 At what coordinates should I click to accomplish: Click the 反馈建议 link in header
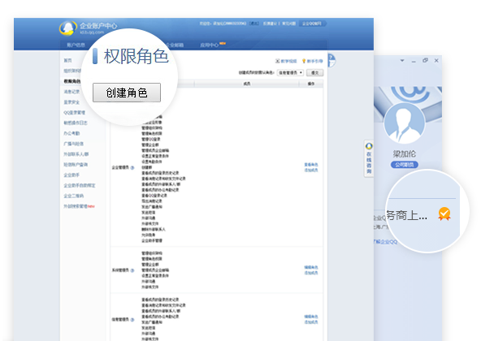tap(270, 24)
